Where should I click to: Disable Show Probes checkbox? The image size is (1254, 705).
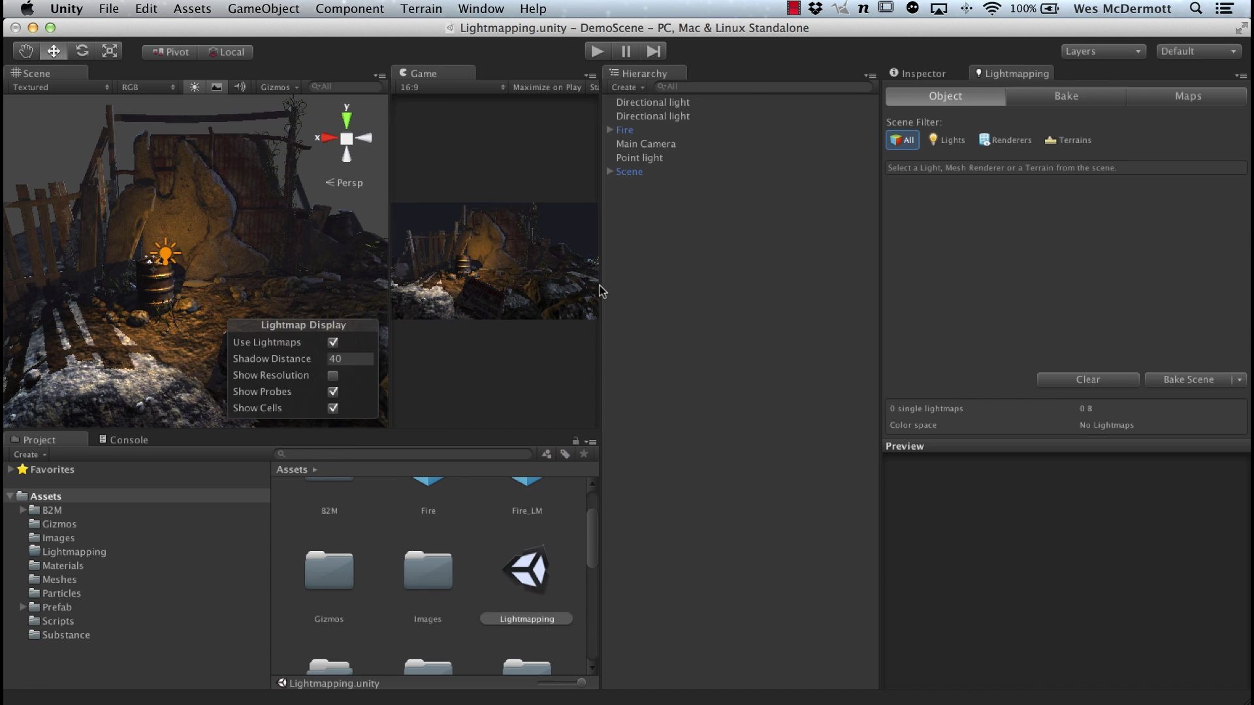(x=333, y=392)
